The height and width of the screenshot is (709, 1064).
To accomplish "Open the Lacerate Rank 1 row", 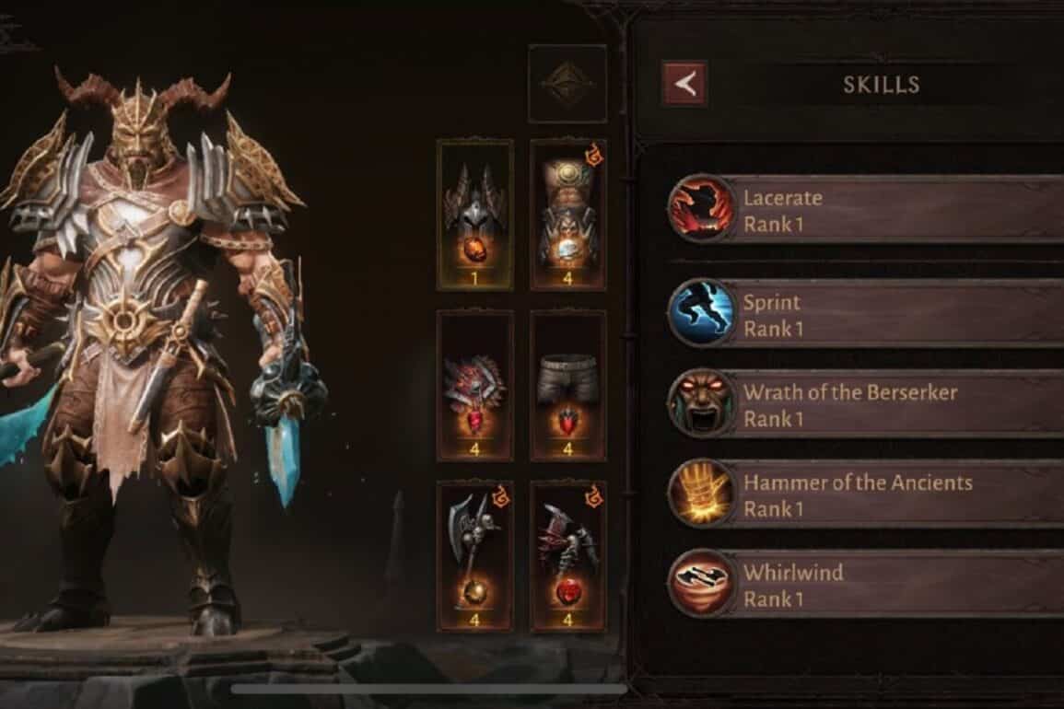I will coord(865,209).
